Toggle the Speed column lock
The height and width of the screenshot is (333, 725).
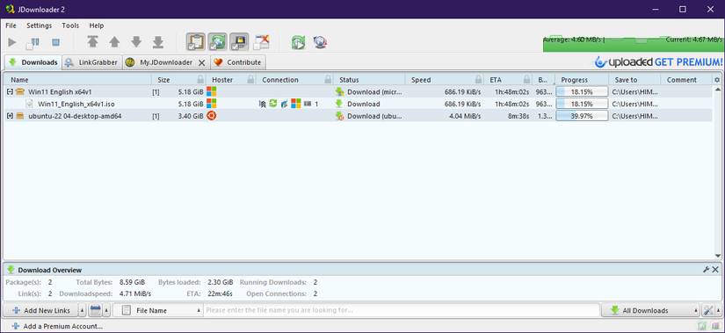tap(479, 80)
